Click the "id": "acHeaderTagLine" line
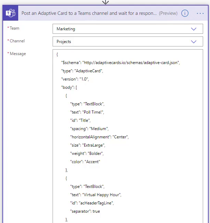210x223 pixels. tap(92, 203)
